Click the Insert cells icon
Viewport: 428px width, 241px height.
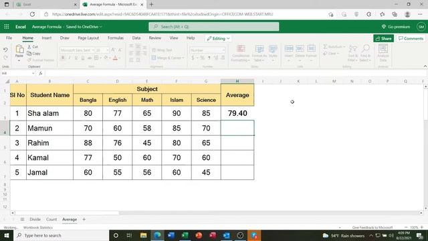[x=289, y=49]
